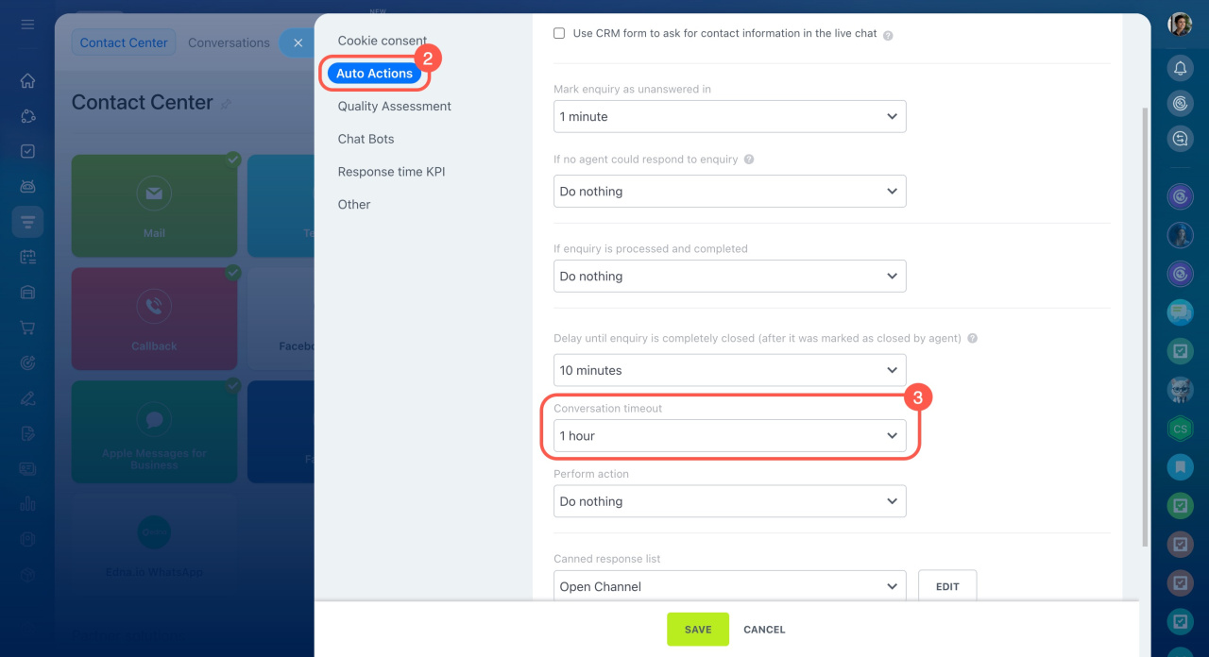Open the home icon in left sidebar
Viewport: 1209px width, 657px height.
point(27,81)
